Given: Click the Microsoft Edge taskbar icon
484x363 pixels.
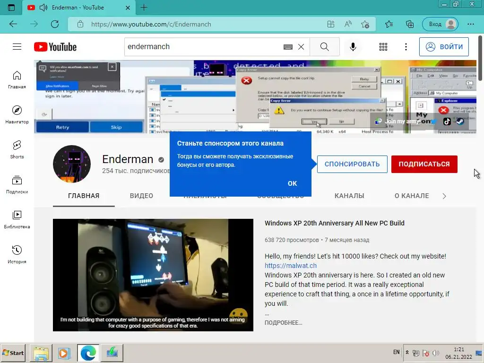Looking at the screenshot, I should pos(88,353).
